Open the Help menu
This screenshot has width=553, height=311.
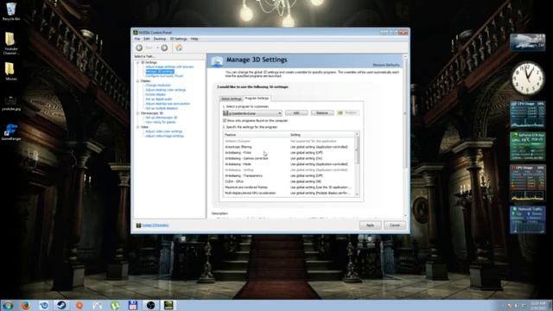point(194,39)
